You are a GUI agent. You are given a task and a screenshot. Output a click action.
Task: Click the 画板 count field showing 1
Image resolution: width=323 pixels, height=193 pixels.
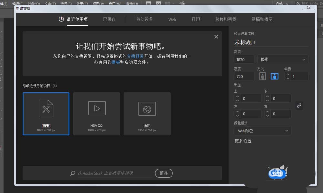[299, 76]
